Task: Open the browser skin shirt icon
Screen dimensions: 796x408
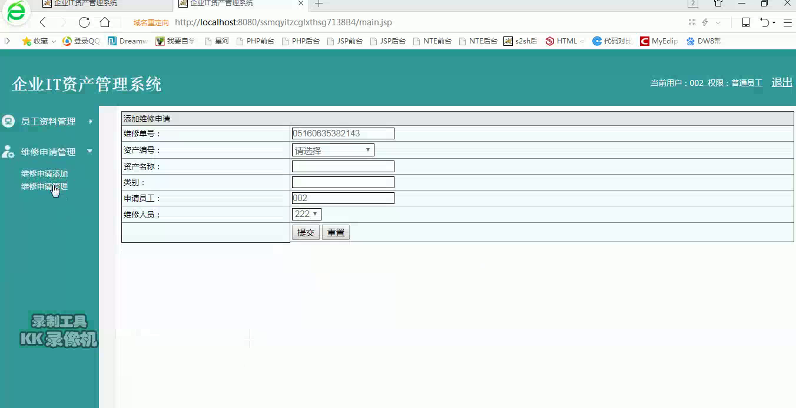Action: pos(718,4)
